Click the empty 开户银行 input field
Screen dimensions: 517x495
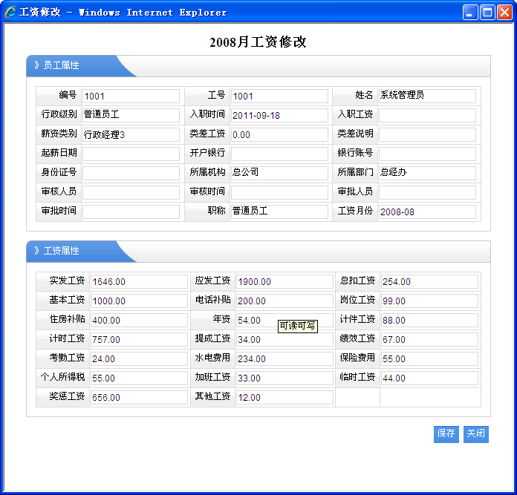279,154
